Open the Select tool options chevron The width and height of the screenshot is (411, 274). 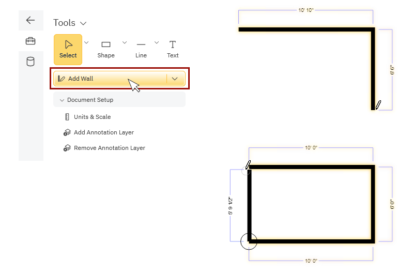[86, 42]
